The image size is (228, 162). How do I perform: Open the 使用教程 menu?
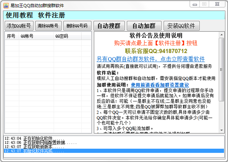click(x=19, y=16)
